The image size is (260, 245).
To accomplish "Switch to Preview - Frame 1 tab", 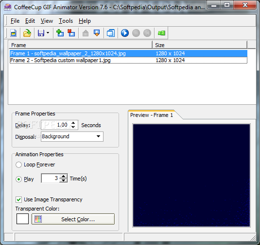I will [x=152, y=115].
